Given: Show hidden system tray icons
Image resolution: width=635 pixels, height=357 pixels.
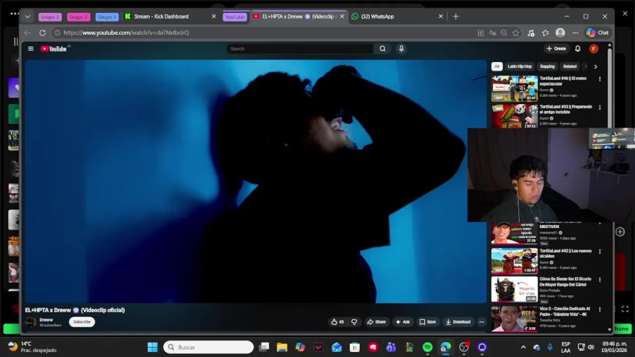Looking at the screenshot, I should (523, 347).
